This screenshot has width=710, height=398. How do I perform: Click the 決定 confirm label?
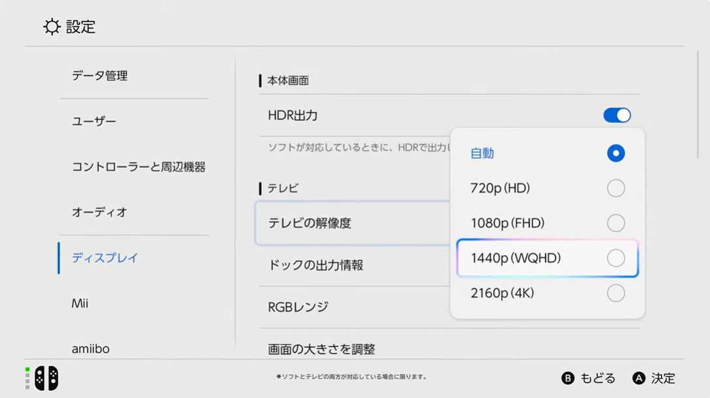(664, 378)
